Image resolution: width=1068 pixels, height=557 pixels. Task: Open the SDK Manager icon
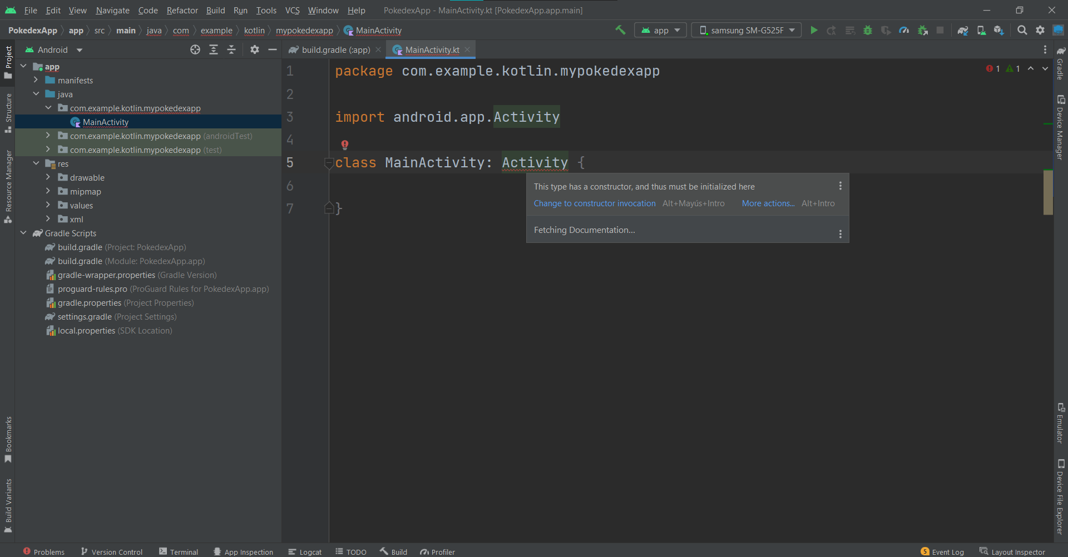coord(999,30)
